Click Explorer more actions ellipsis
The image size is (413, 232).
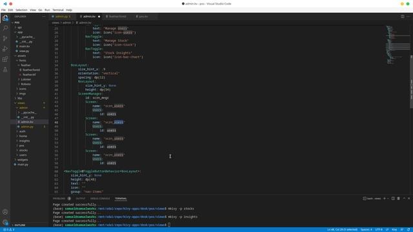[x=44, y=17]
